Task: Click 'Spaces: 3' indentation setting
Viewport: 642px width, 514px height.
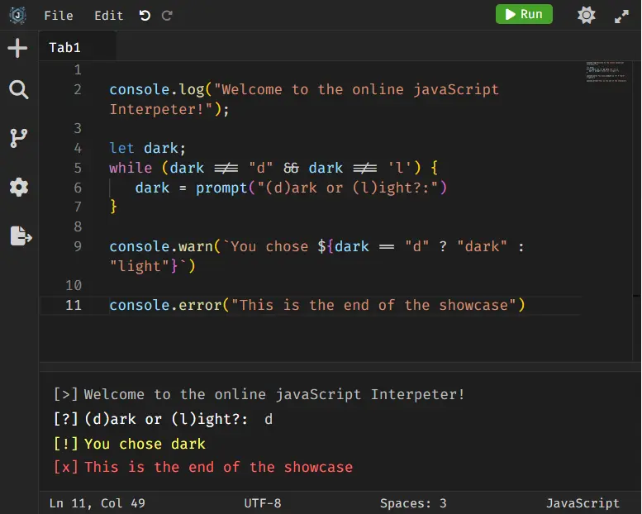Action: click(413, 503)
